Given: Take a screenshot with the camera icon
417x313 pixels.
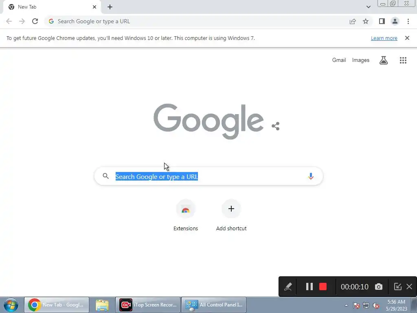Looking at the screenshot, I should point(379,287).
